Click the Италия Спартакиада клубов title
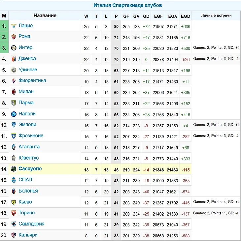Image resolution: width=241 pixels, height=241 pixels. pyautogui.click(x=127, y=5)
